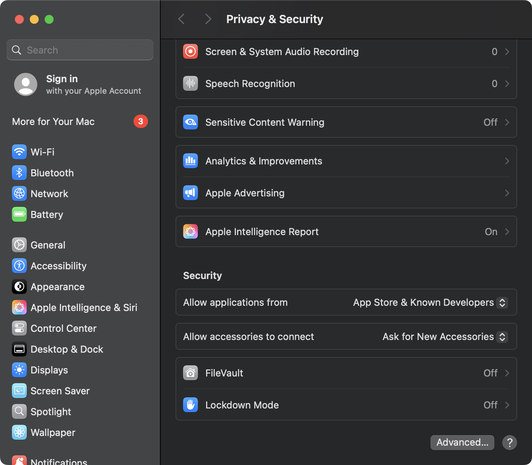Expand the Lockdown Mode row chevron
Image resolution: width=532 pixels, height=465 pixels.
507,405
